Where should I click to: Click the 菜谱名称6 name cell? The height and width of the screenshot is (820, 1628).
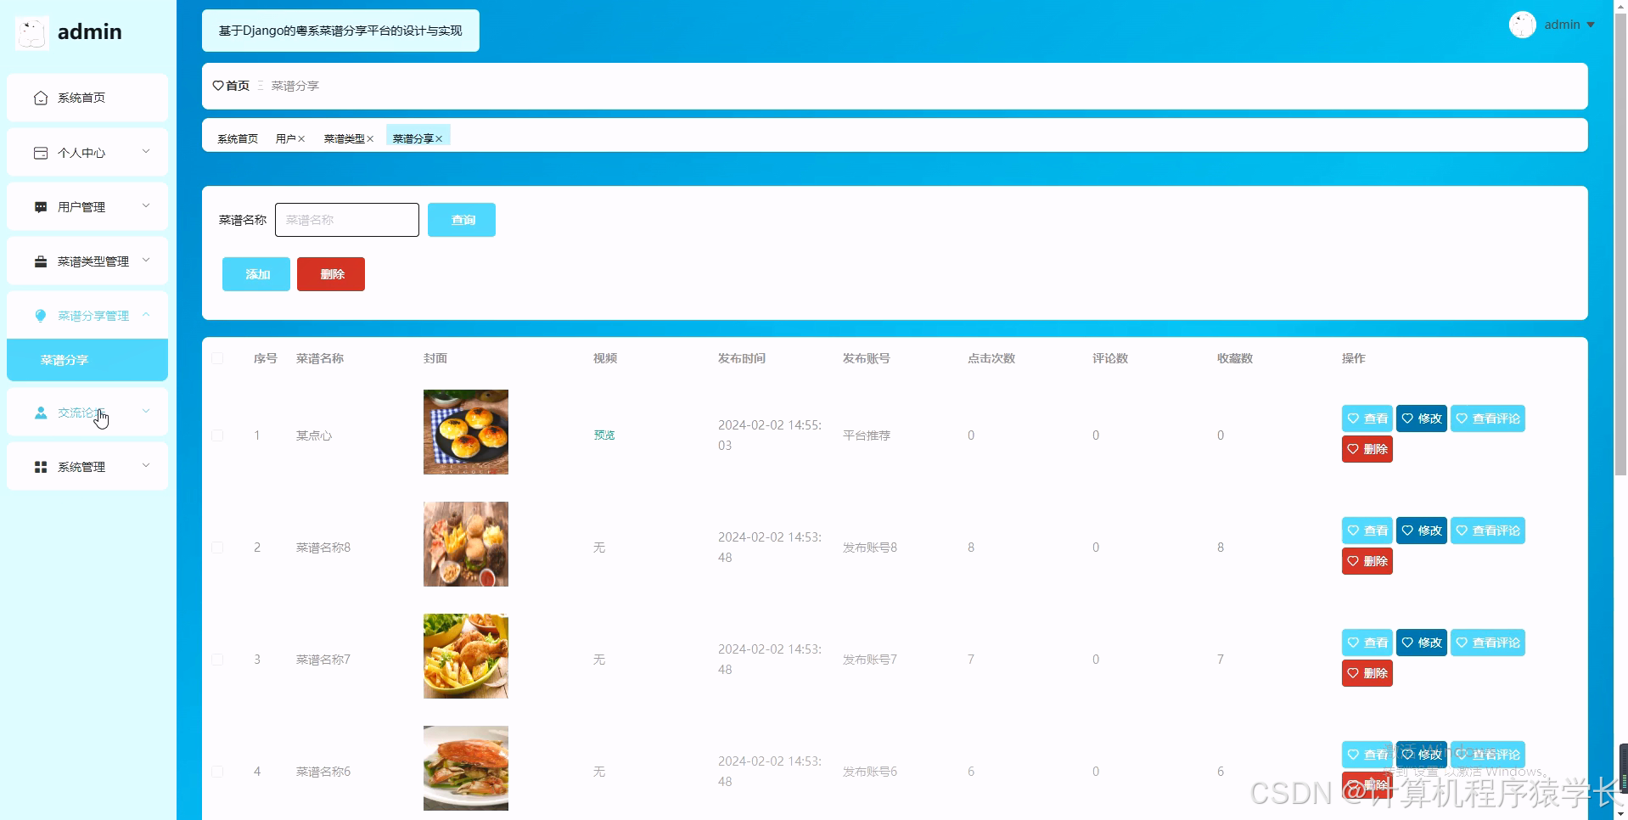[x=323, y=772]
